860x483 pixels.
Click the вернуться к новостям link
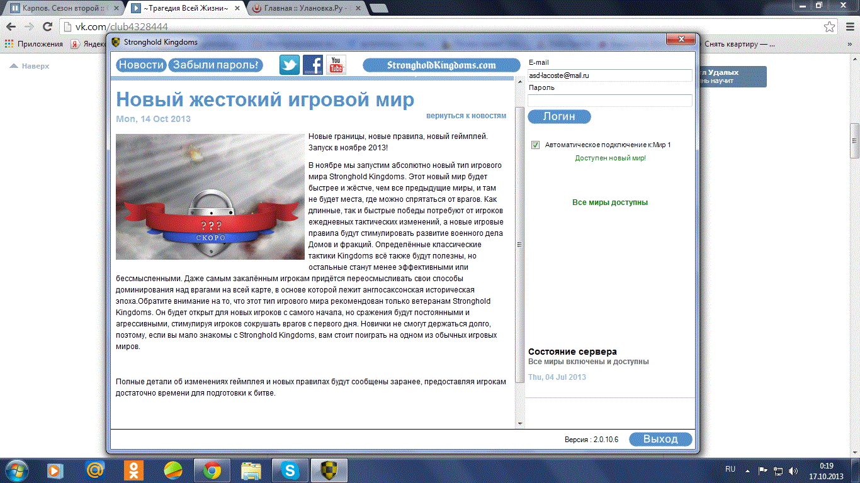pyautogui.click(x=466, y=116)
